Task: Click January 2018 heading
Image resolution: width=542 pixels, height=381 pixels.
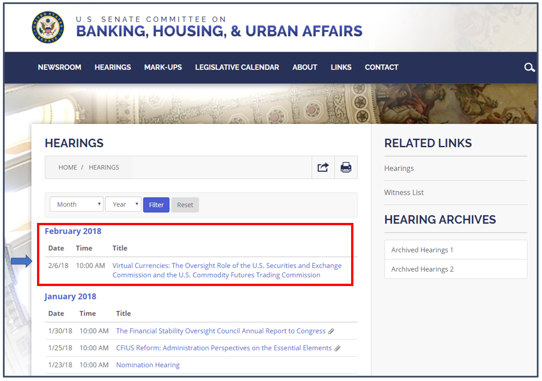Action: point(70,296)
